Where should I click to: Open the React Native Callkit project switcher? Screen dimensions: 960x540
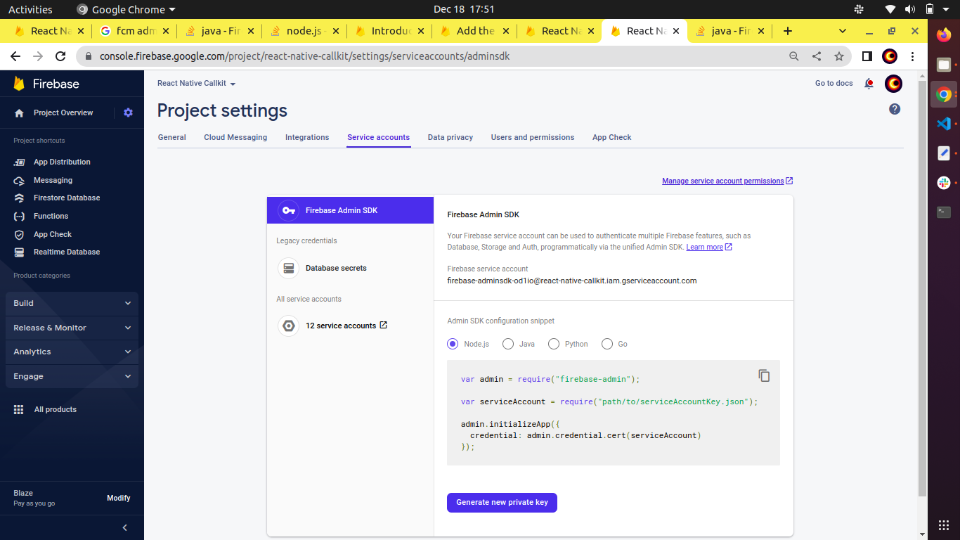click(x=196, y=83)
